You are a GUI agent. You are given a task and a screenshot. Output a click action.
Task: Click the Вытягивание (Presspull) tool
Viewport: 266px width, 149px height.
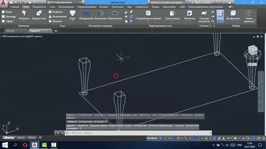coord(57,17)
